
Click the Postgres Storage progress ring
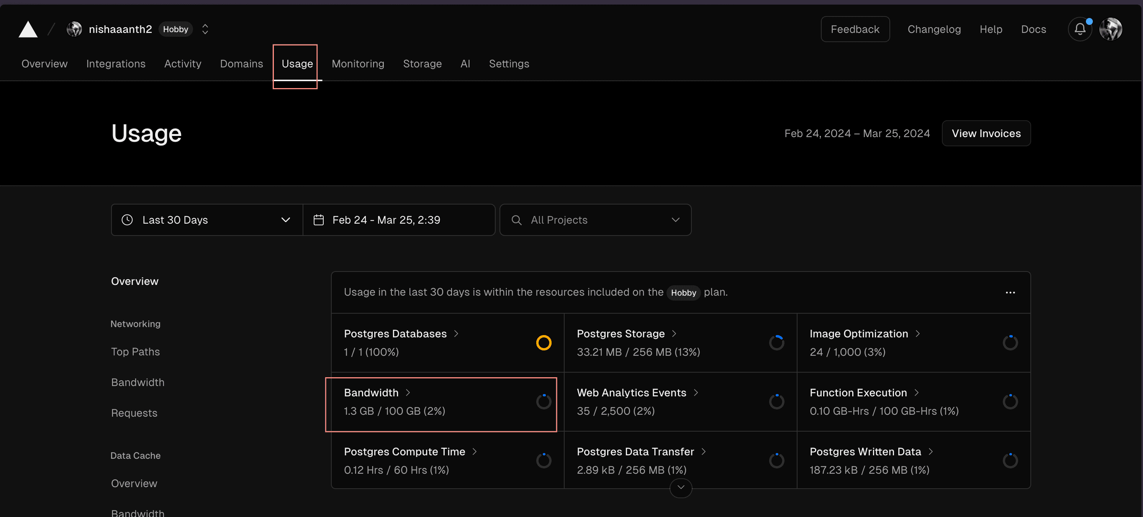[x=776, y=343]
